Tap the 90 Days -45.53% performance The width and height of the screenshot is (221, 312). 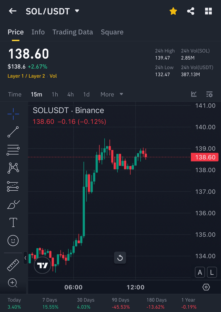[x=121, y=303]
